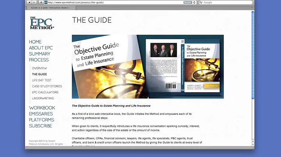
Task: Click the vertical scrollbar thumb
Action: point(253,55)
